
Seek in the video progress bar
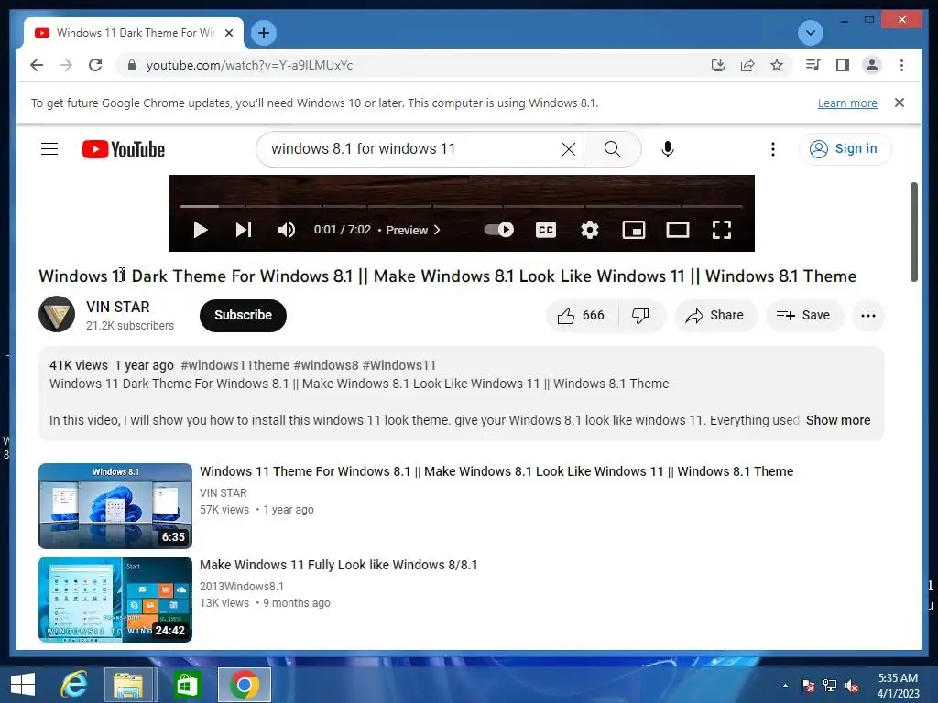[462, 206]
